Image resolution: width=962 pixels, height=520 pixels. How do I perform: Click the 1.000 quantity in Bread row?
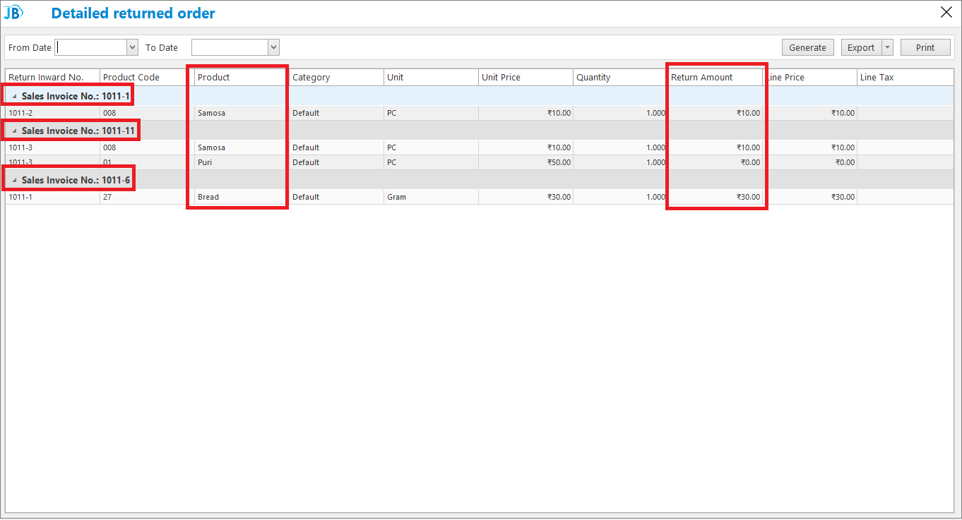[620, 197]
